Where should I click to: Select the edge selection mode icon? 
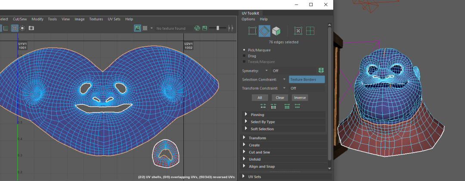pos(264,31)
